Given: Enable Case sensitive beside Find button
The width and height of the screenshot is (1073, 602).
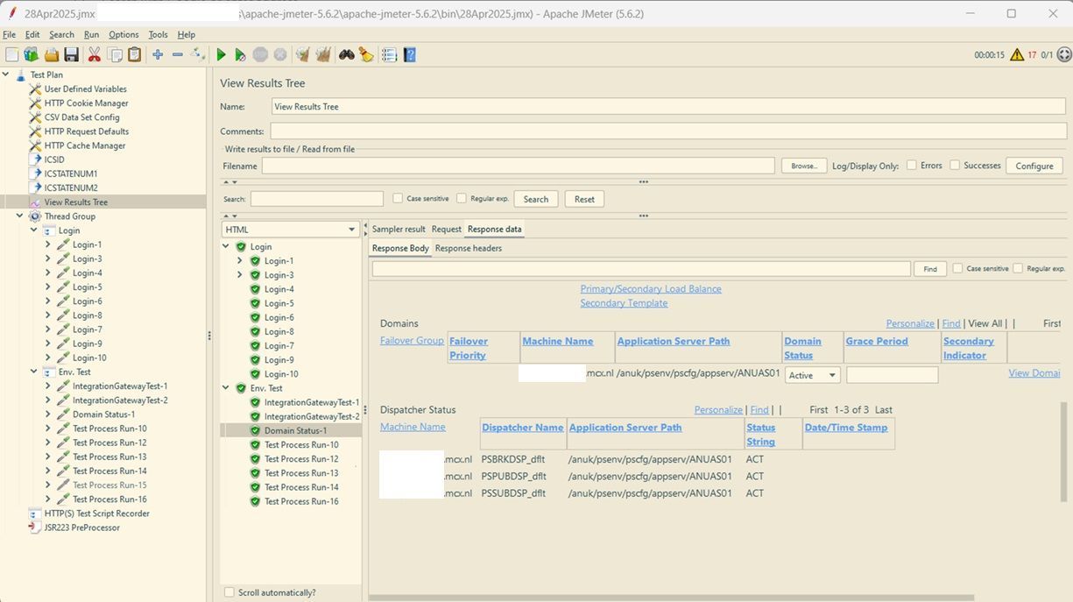Looking at the screenshot, I should (958, 269).
